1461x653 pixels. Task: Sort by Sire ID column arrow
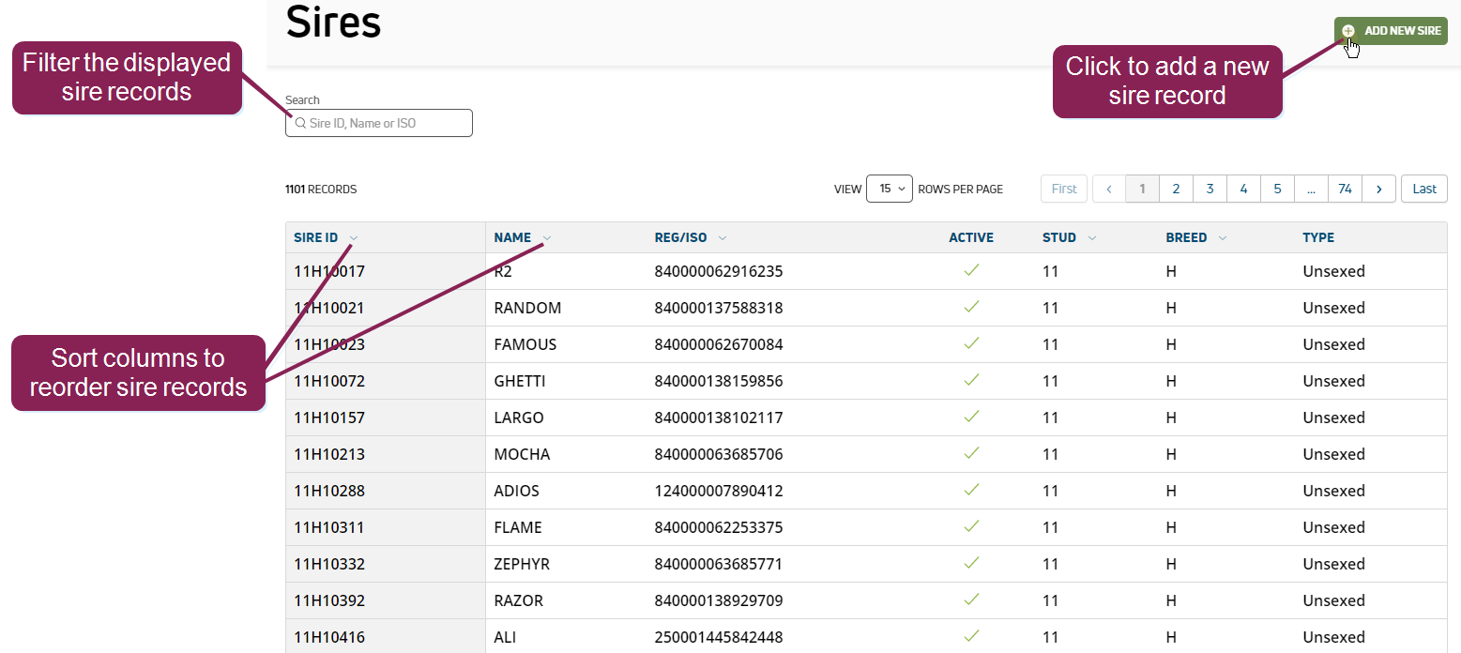[x=353, y=238]
